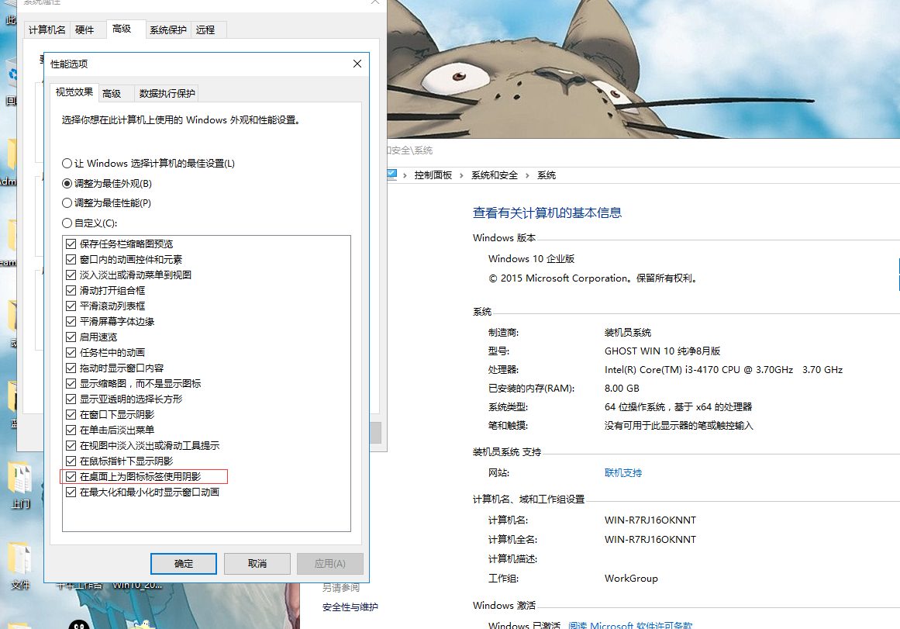
Task: Toggle 在视图中淡入淡出或滑动工具提示 checkbox
Action: coord(71,446)
